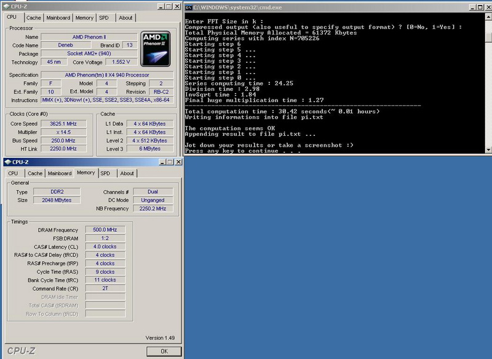Image resolution: width=492 pixels, height=359 pixels.
Task: Close the cmd.exe window
Action: (488, 7)
